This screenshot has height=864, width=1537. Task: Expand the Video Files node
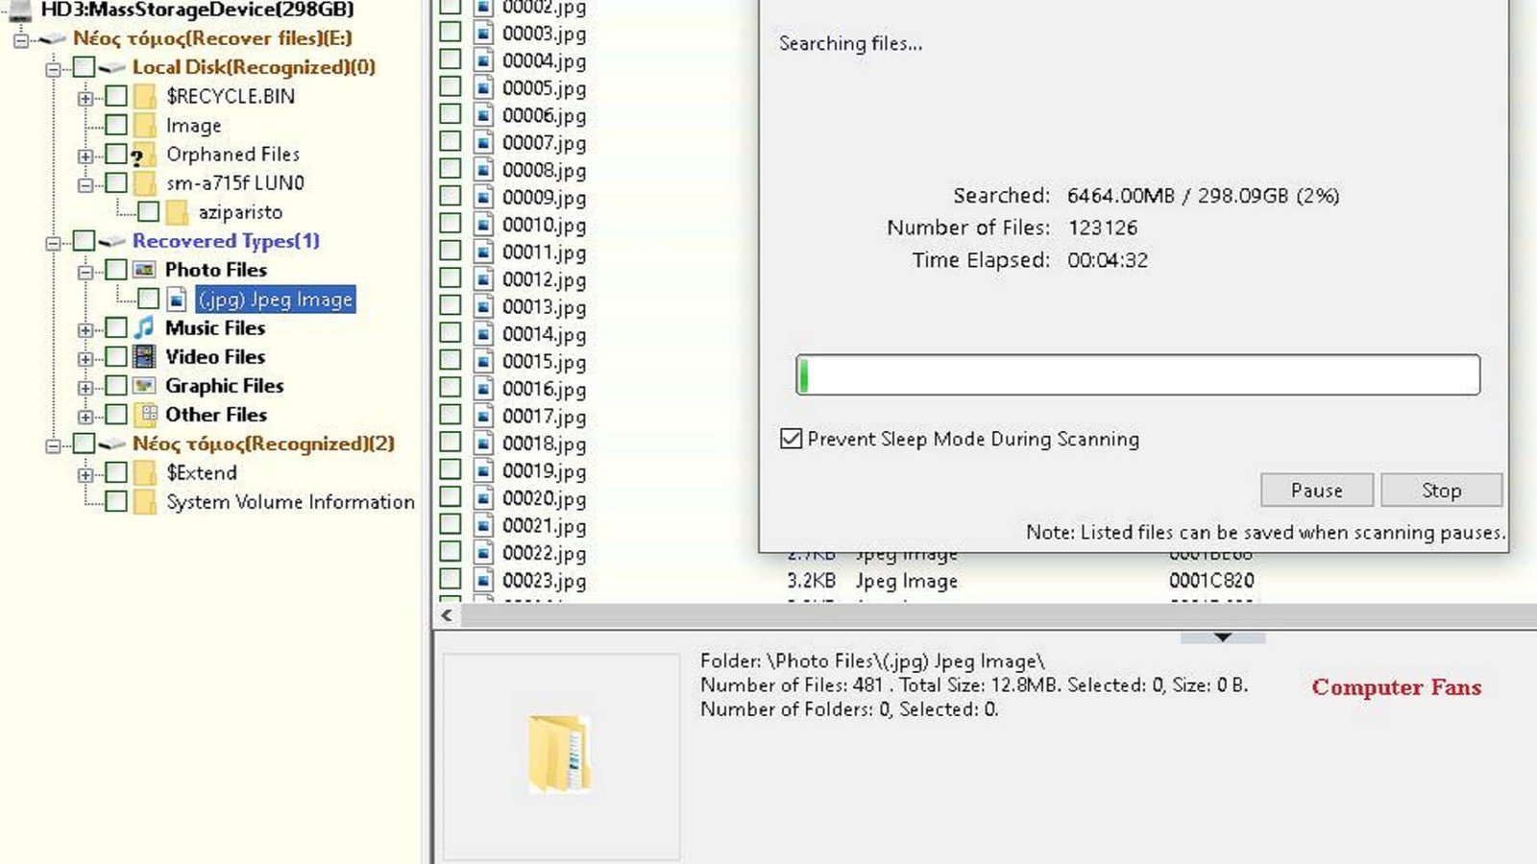[x=85, y=358]
